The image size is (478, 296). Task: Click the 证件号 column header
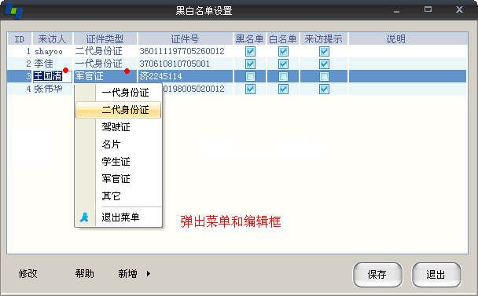click(x=185, y=38)
